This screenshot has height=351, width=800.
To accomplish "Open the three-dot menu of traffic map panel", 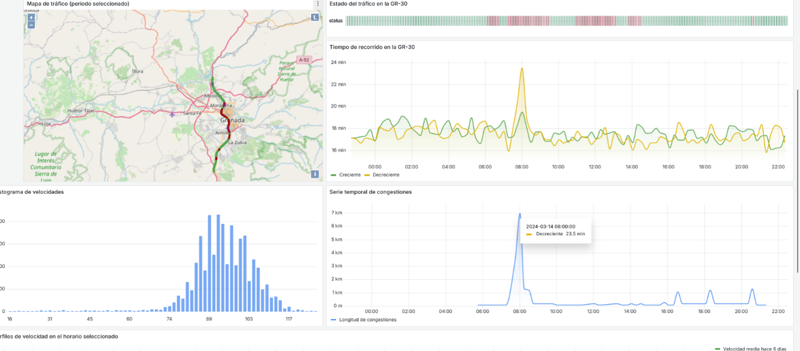I will [x=318, y=4].
